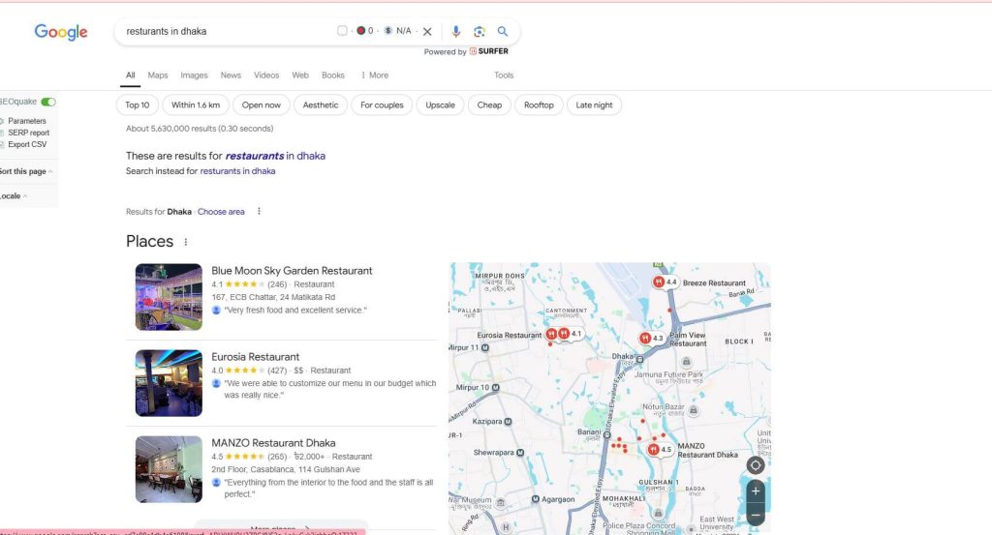The image size is (992, 535).
Task: Click MANZO Restaurant photo thumbnail
Action: (169, 469)
